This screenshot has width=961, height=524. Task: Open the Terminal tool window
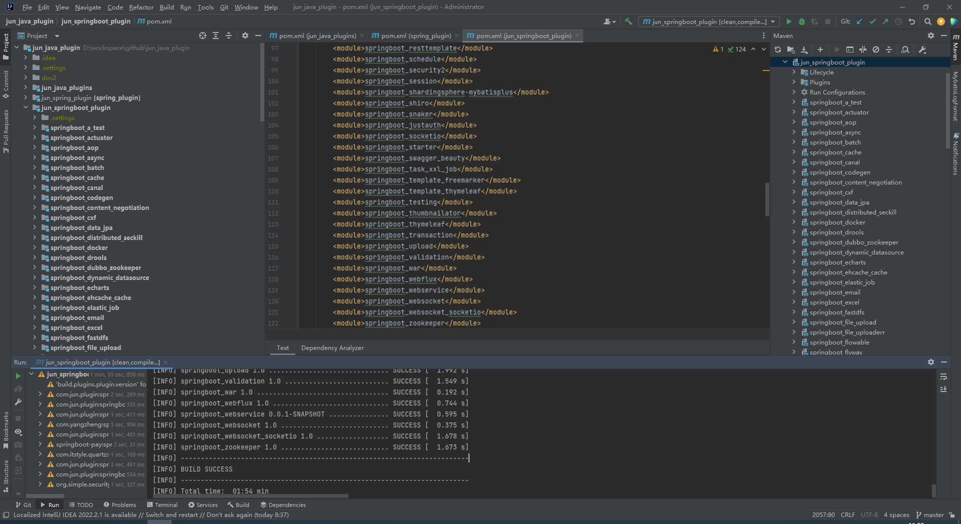pos(163,505)
